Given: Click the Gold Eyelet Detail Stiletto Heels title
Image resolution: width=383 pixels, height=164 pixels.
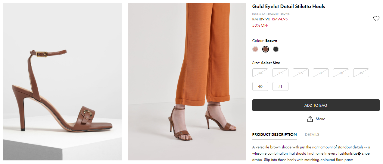Looking at the screenshot, I should [x=288, y=6].
